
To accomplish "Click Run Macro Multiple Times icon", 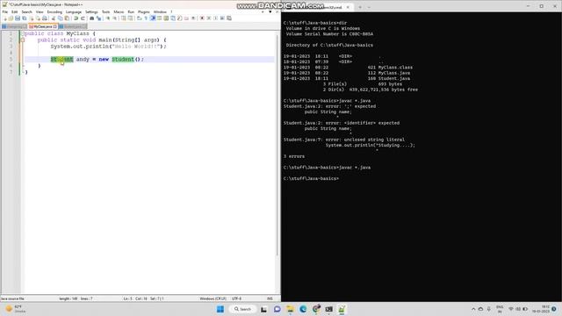I will pyautogui.click(x=222, y=18).
